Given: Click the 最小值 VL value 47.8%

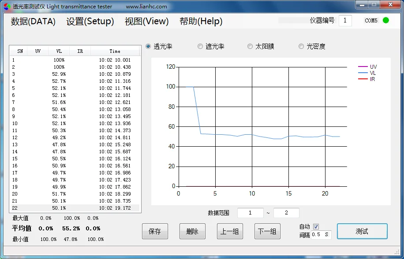Looking at the screenshot, I should (x=71, y=239).
